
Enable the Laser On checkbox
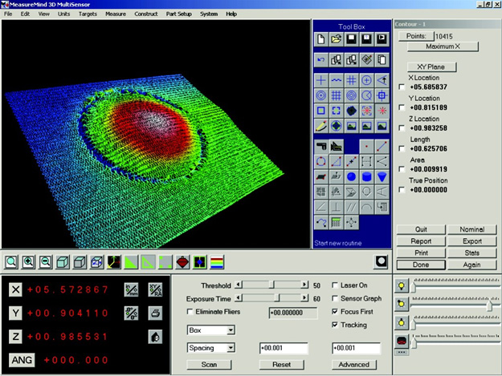tap(337, 285)
